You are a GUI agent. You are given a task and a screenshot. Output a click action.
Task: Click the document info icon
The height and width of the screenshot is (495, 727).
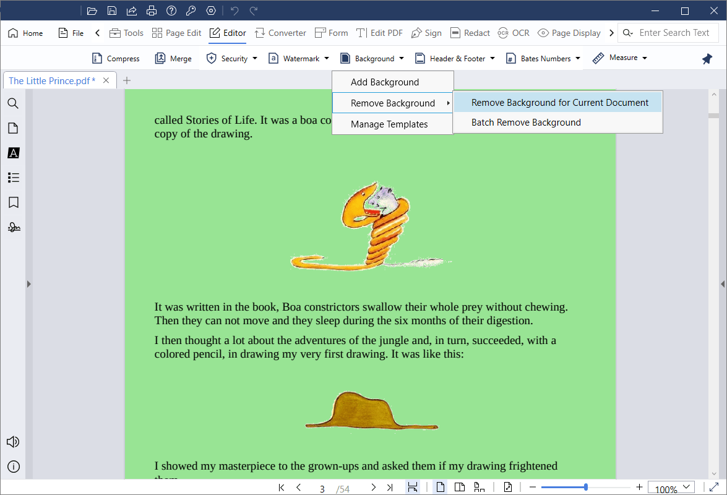[x=14, y=467]
